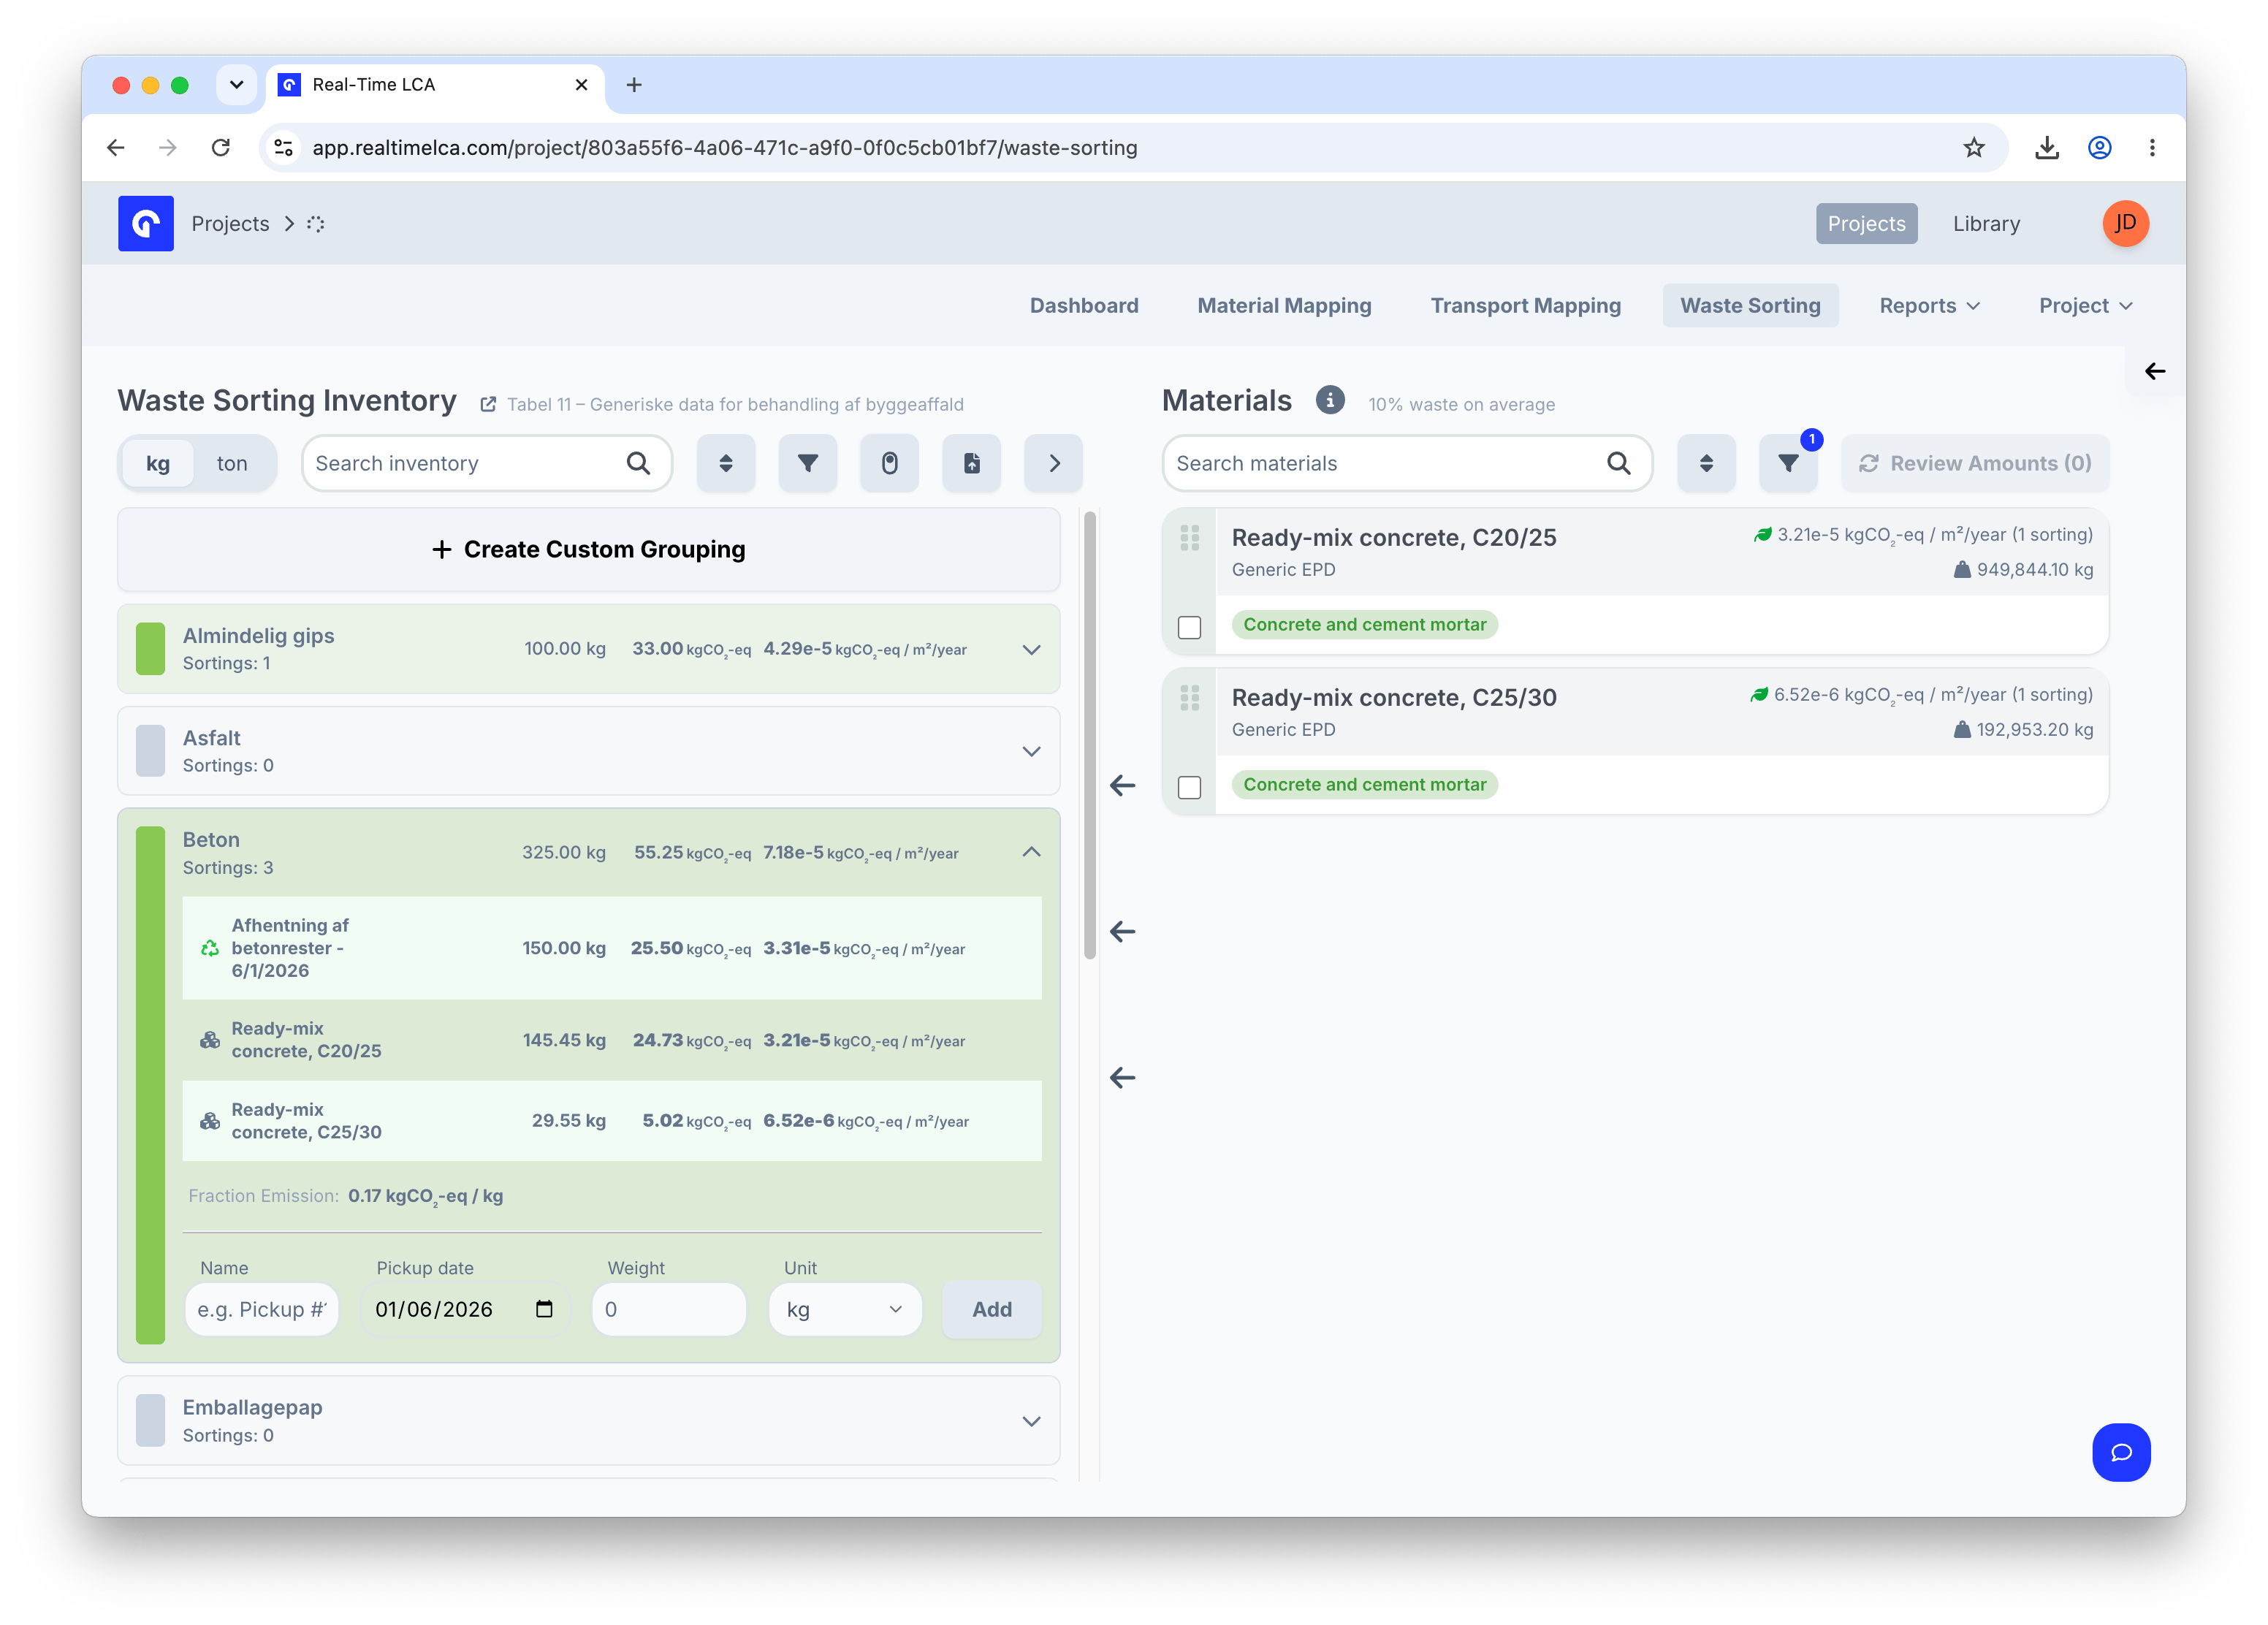Click the materials sort icon
The width and height of the screenshot is (2268, 1625).
tap(1706, 463)
